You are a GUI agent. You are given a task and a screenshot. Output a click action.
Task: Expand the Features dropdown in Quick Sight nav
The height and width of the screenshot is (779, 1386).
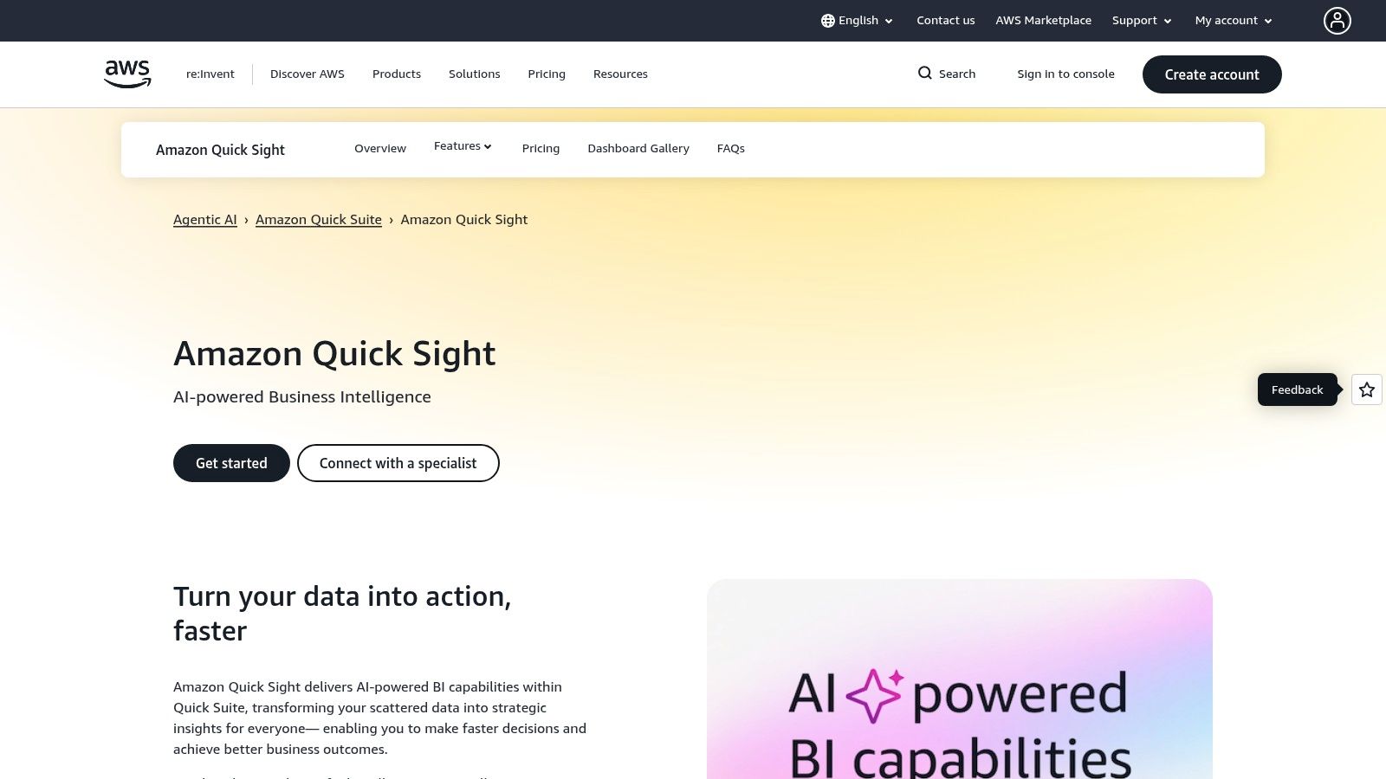pyautogui.click(x=463, y=146)
